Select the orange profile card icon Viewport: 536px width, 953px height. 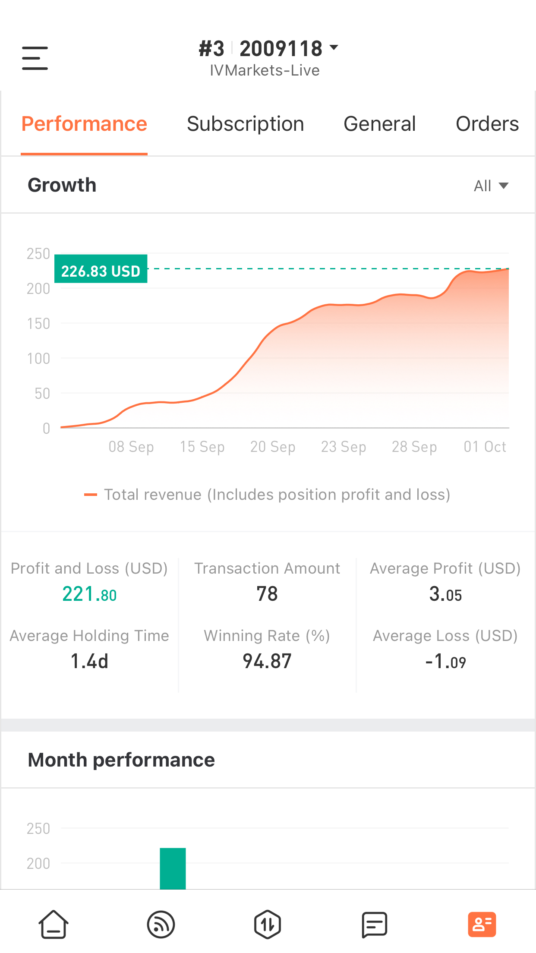click(x=482, y=925)
